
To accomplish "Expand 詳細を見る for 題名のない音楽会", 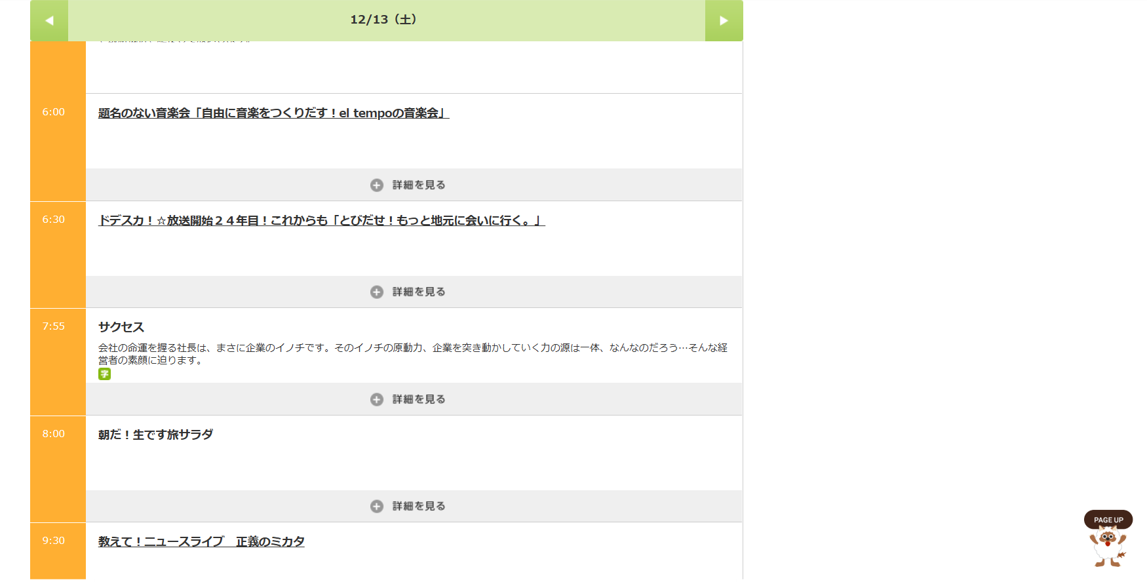I will pos(419,185).
